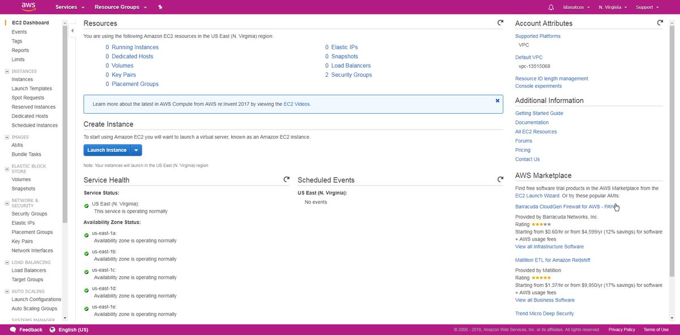Open the Terms of Use footer link
Image resolution: width=680 pixels, height=335 pixels.
pos(656,329)
